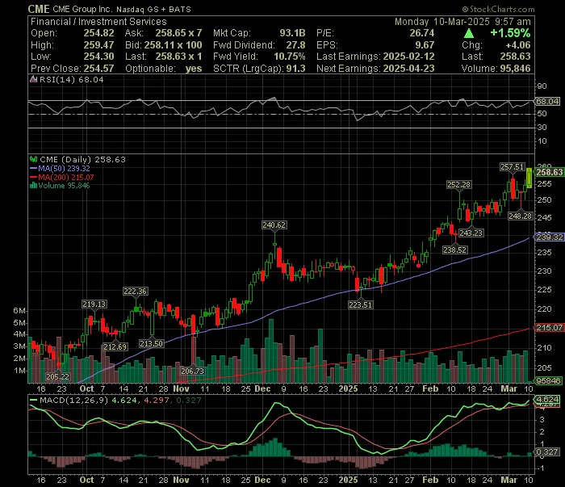Click the Ask quote 258.65 x 7
This screenshot has width=565, height=487.
pos(178,33)
